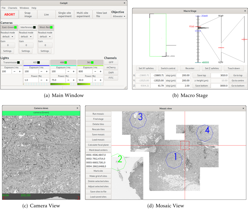Increase 405 exposure with plus
This screenshot has height=210, width=248.
coord(47,71)
